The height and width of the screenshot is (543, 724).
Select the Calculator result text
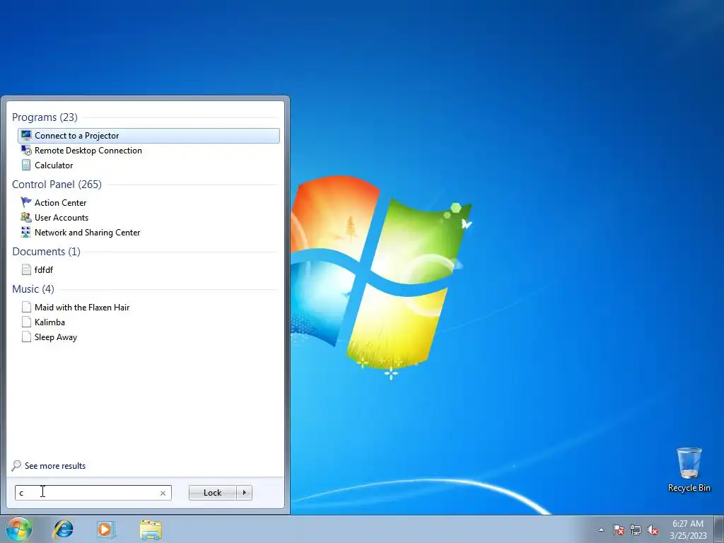point(54,165)
